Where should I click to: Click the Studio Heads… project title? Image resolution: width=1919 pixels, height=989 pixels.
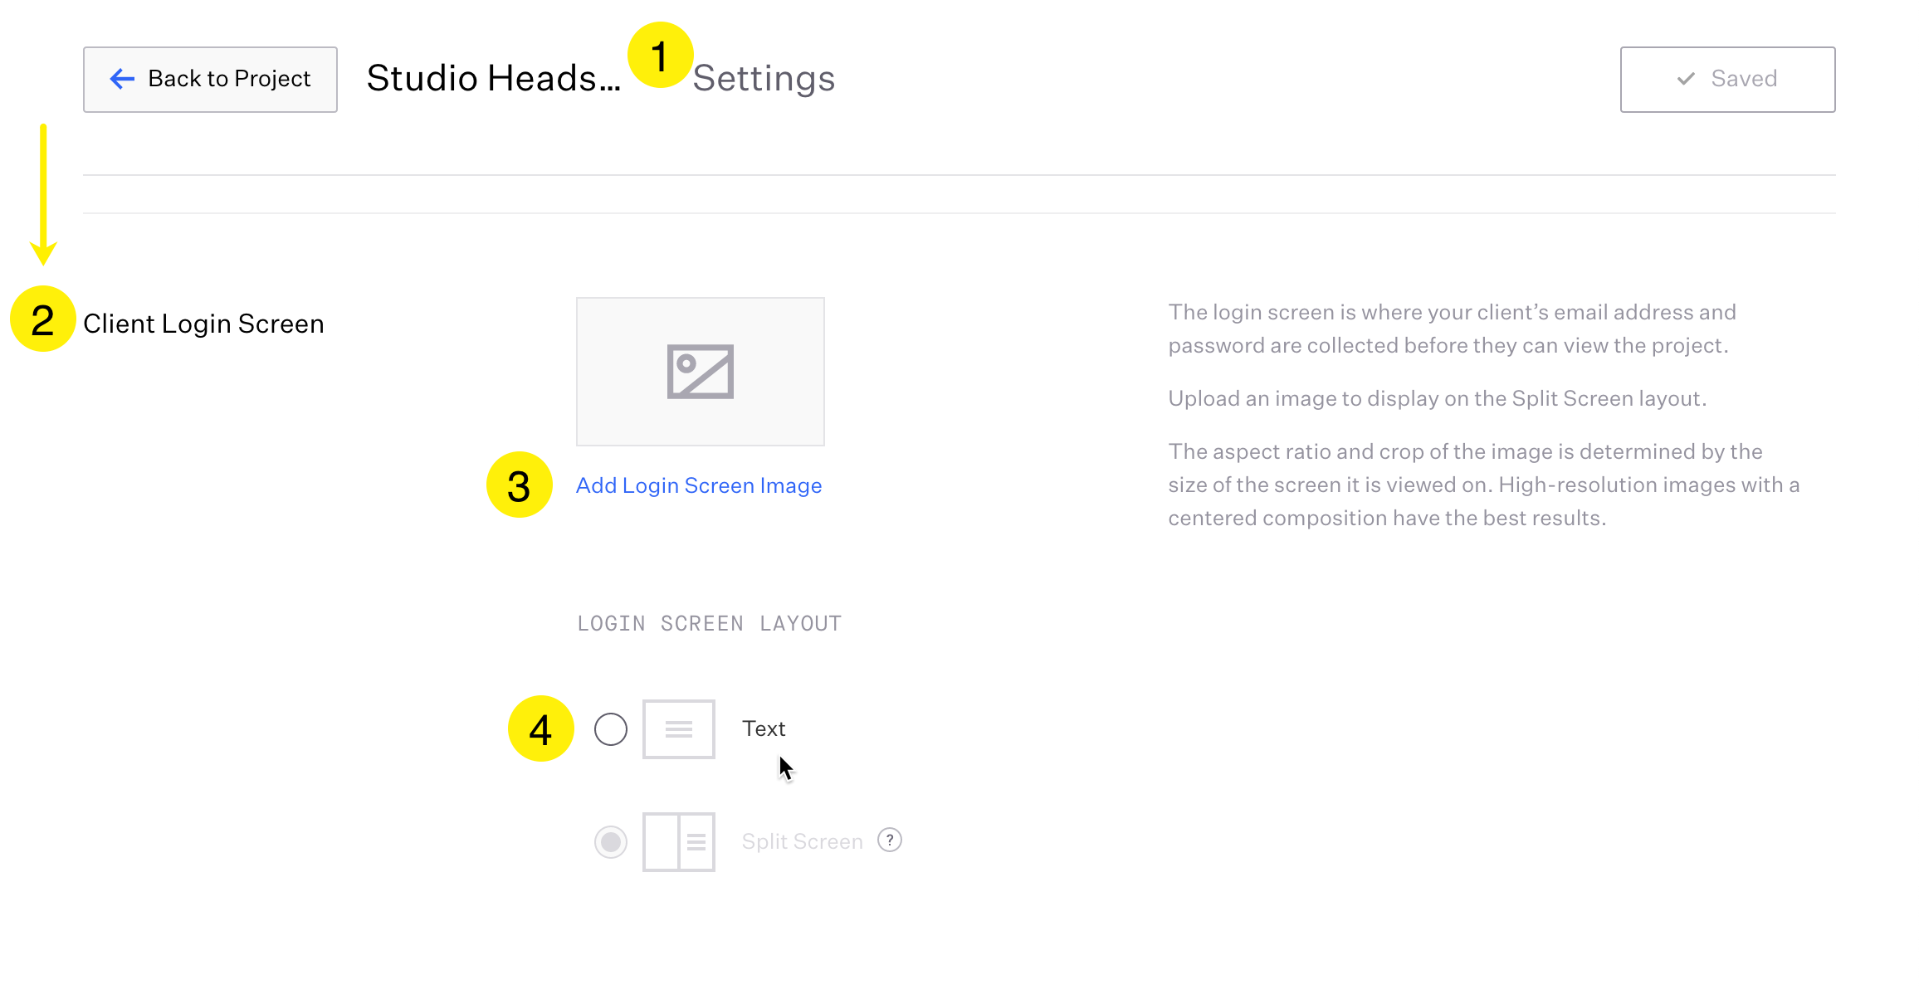coord(494,79)
